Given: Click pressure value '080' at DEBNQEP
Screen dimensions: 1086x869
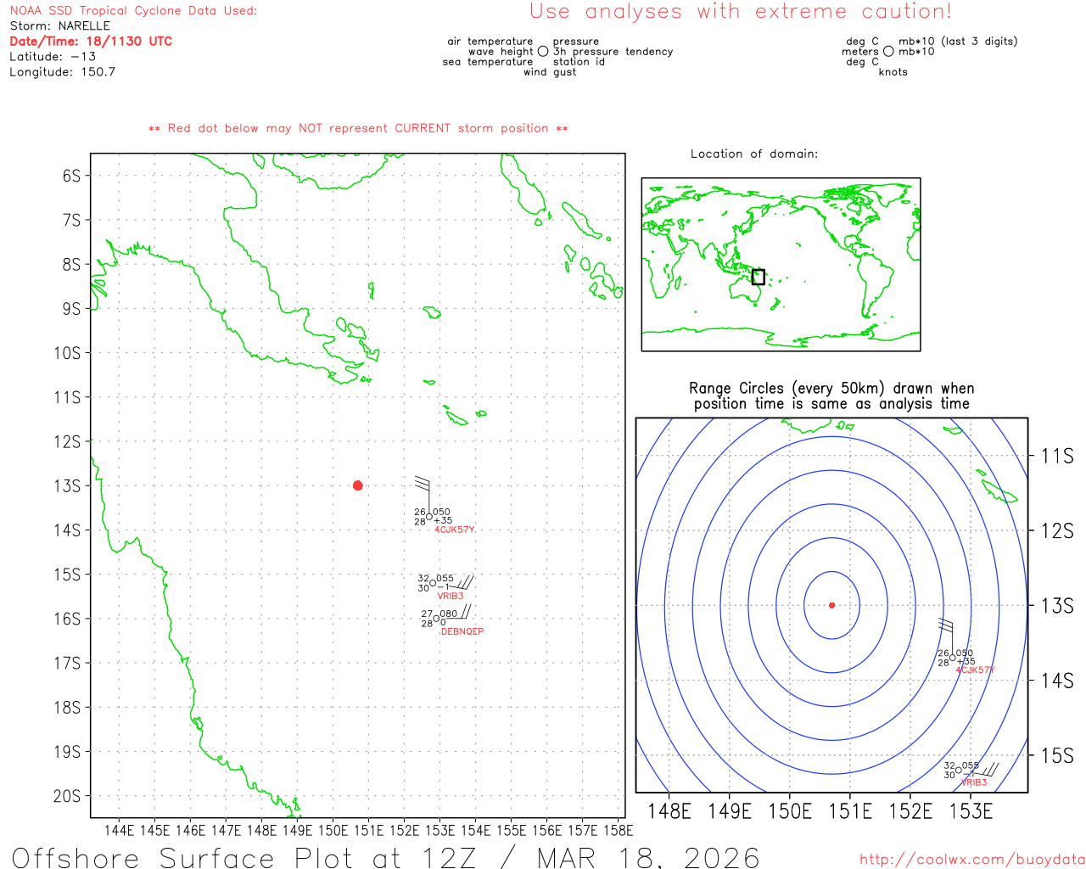Looking at the screenshot, I should [x=449, y=613].
